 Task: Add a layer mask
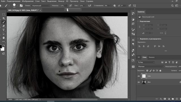point(165,99)
